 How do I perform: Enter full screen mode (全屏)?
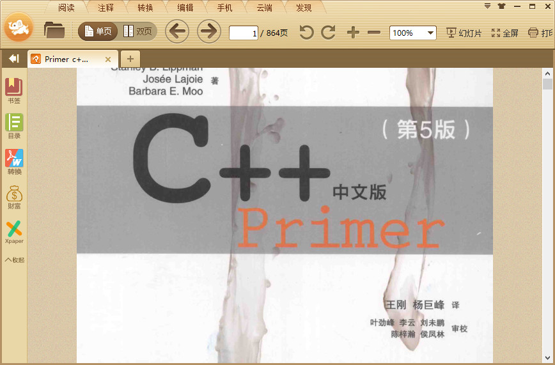click(504, 33)
